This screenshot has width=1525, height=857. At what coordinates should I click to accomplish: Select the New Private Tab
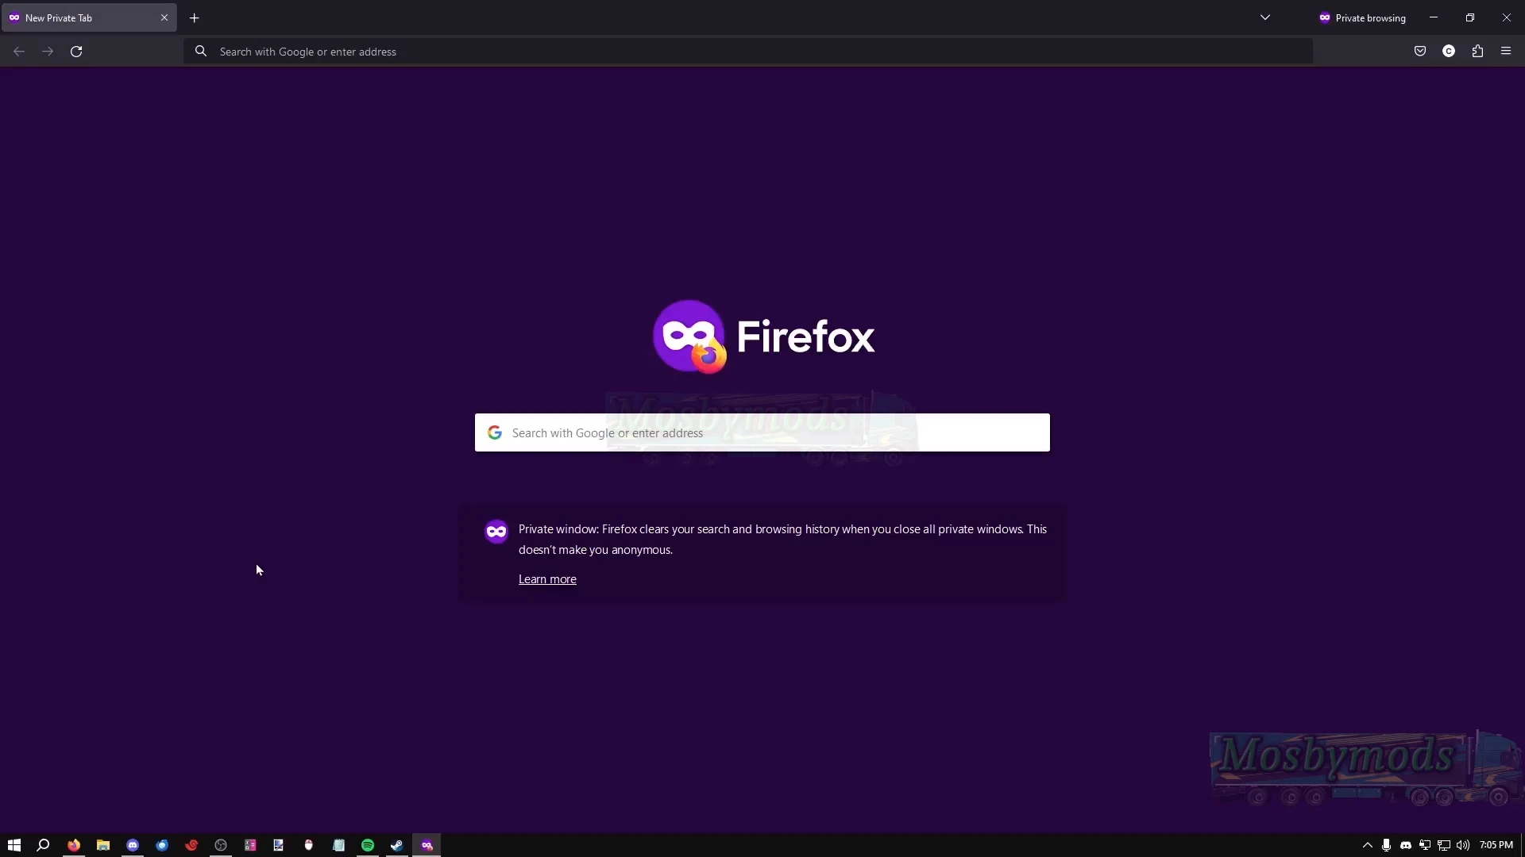(x=89, y=17)
